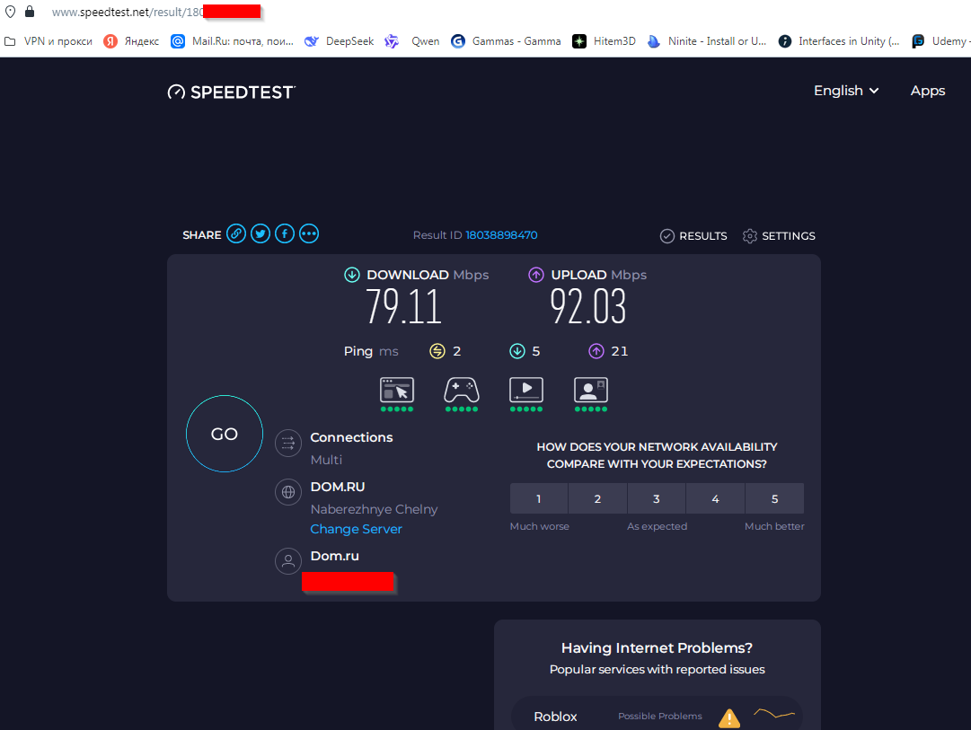The image size is (971, 730).
Task: Open the Qwen bookmark
Action: pyautogui.click(x=411, y=41)
